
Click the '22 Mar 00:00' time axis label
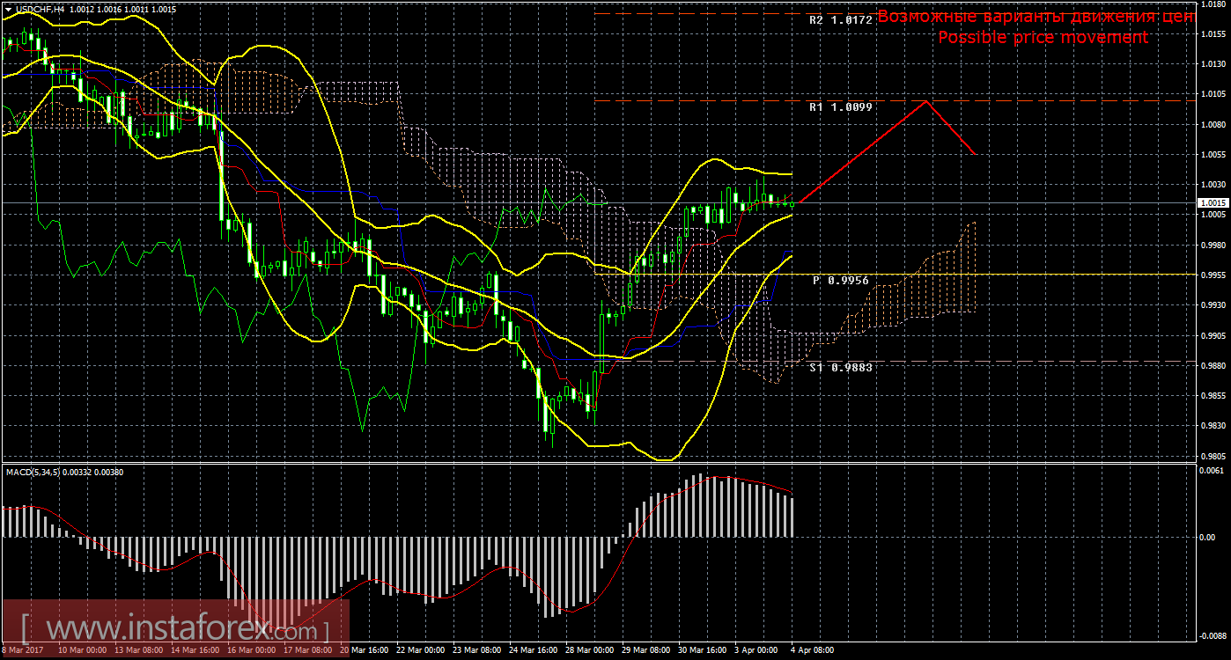click(x=420, y=650)
